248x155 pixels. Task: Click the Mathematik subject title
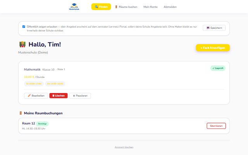coord(32,69)
